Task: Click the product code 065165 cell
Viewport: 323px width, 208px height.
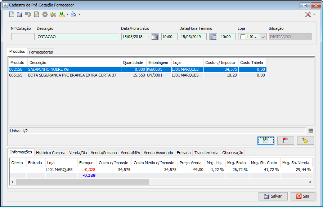Action: click(x=18, y=75)
